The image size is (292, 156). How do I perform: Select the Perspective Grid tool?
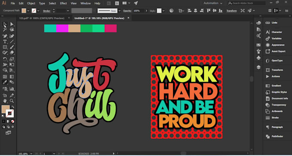click(12, 70)
